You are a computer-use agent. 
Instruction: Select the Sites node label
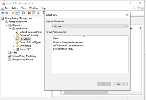(15, 53)
